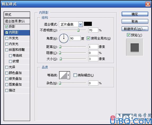
Task: Click the 新建样式(W)... button
Action: [135, 29]
